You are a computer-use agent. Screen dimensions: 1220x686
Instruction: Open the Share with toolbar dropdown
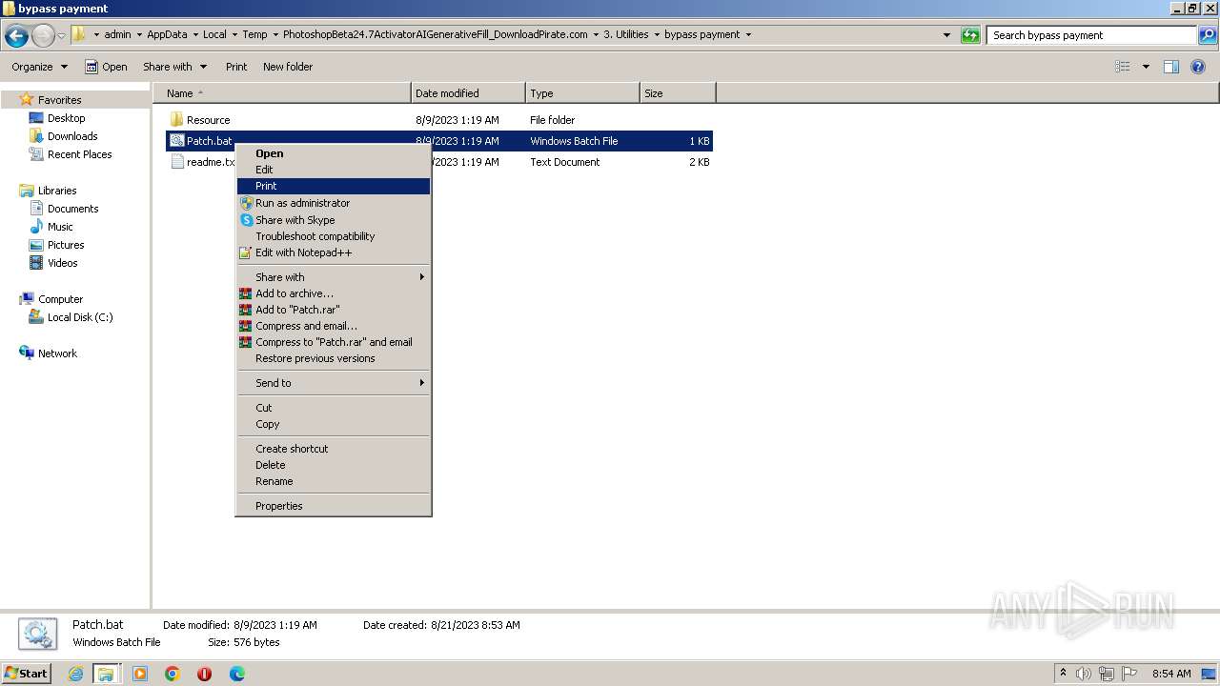pyautogui.click(x=174, y=67)
